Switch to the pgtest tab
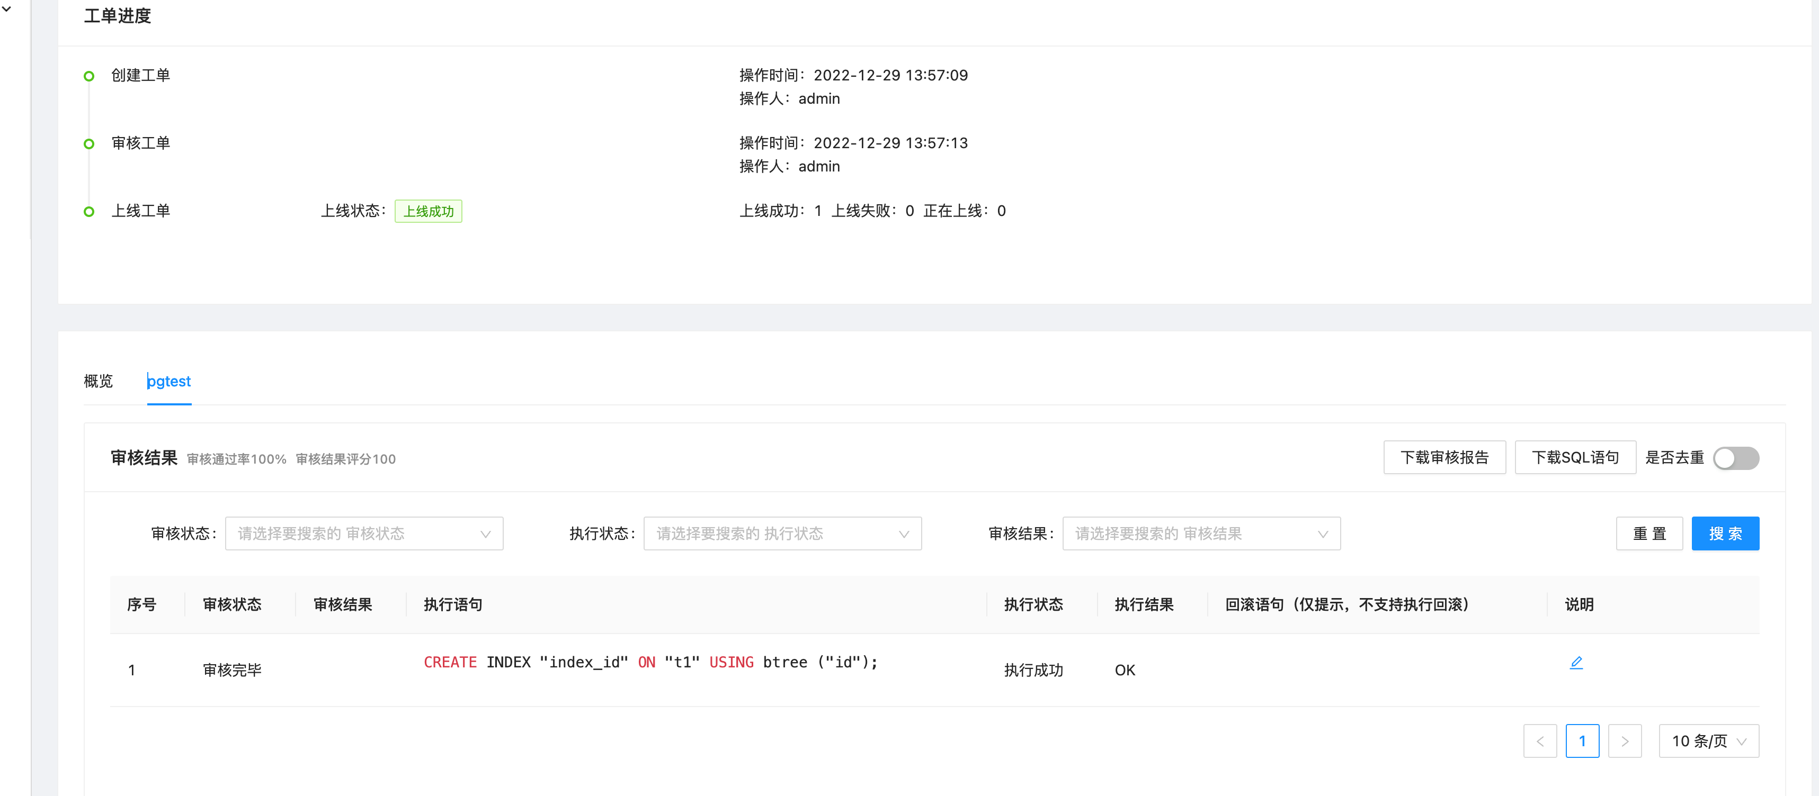The height and width of the screenshot is (796, 1819). coord(169,381)
